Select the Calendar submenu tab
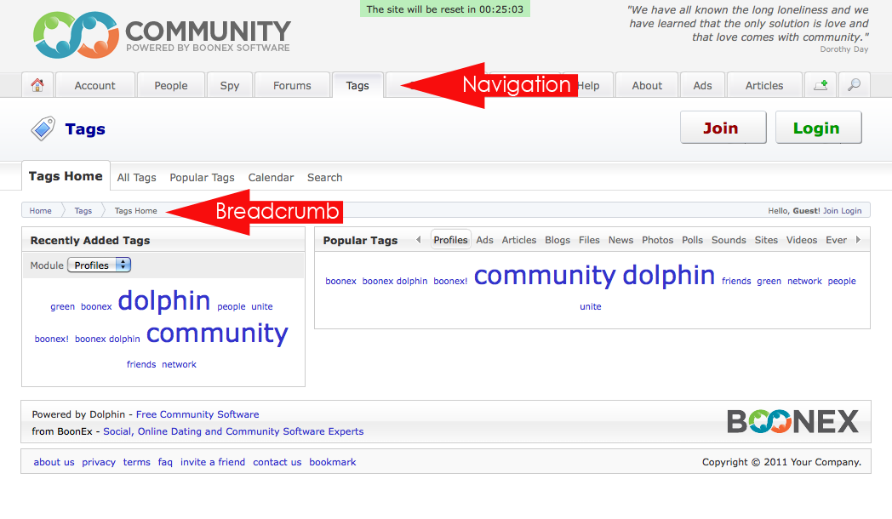The height and width of the screenshot is (519, 892). click(x=271, y=178)
